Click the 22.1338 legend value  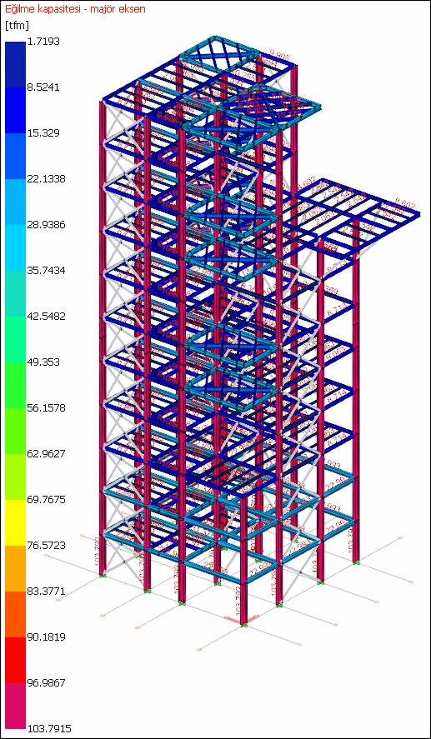pos(47,178)
